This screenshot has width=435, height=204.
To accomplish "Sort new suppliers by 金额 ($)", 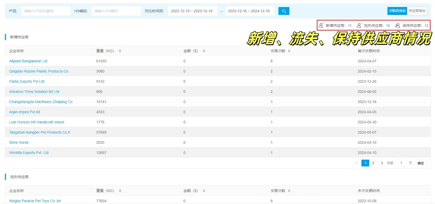I will coord(204,51).
